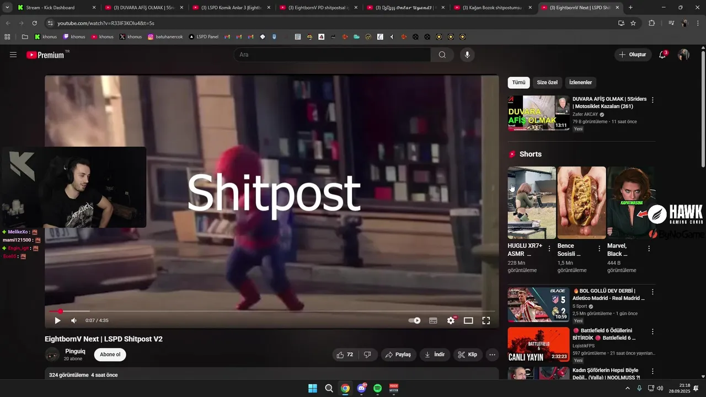Open Discord from the taskbar
706x397 pixels.
pos(361,388)
